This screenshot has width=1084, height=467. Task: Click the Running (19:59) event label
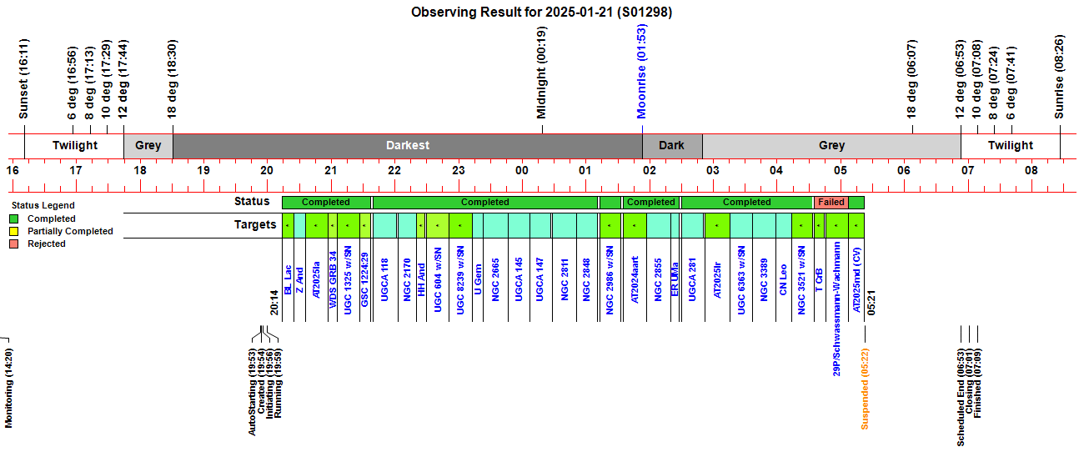pos(279,382)
